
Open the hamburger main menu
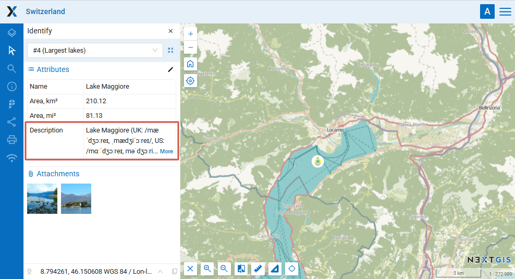point(505,11)
